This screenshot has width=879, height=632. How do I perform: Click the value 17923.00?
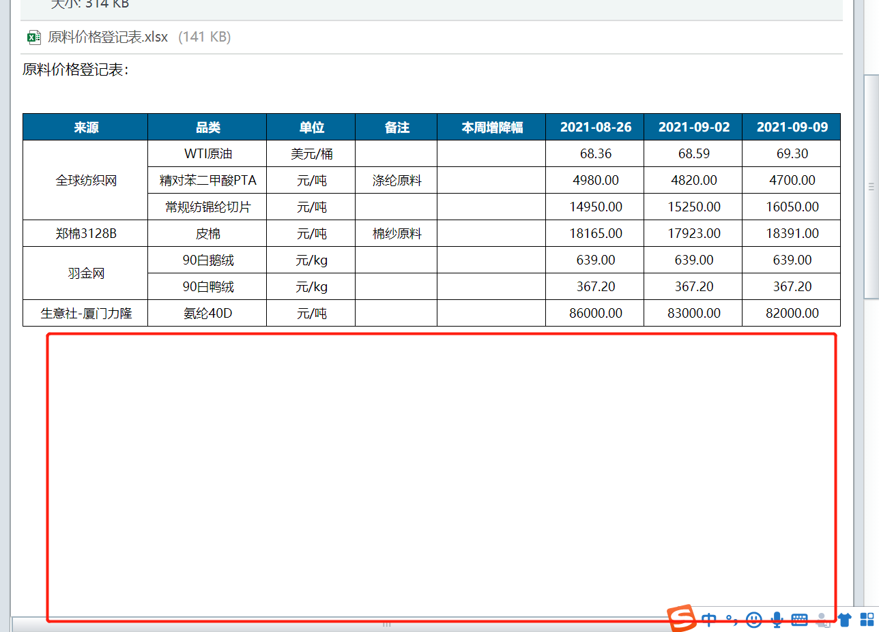(x=693, y=234)
